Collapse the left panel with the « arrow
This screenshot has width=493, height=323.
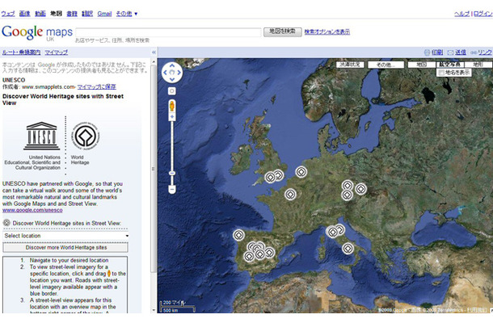(x=154, y=52)
